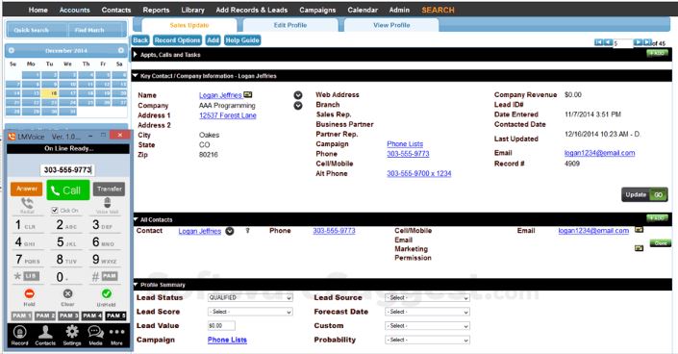
Task: Click the Back button
Action: pos(140,40)
